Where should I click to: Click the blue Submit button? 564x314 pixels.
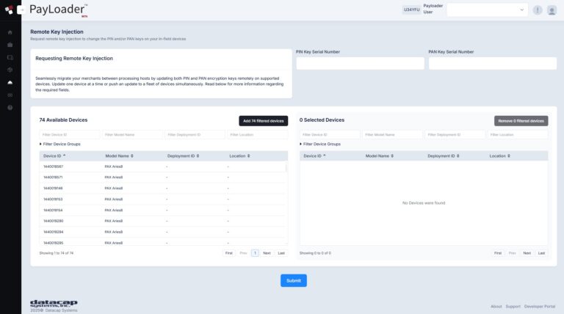coord(294,280)
